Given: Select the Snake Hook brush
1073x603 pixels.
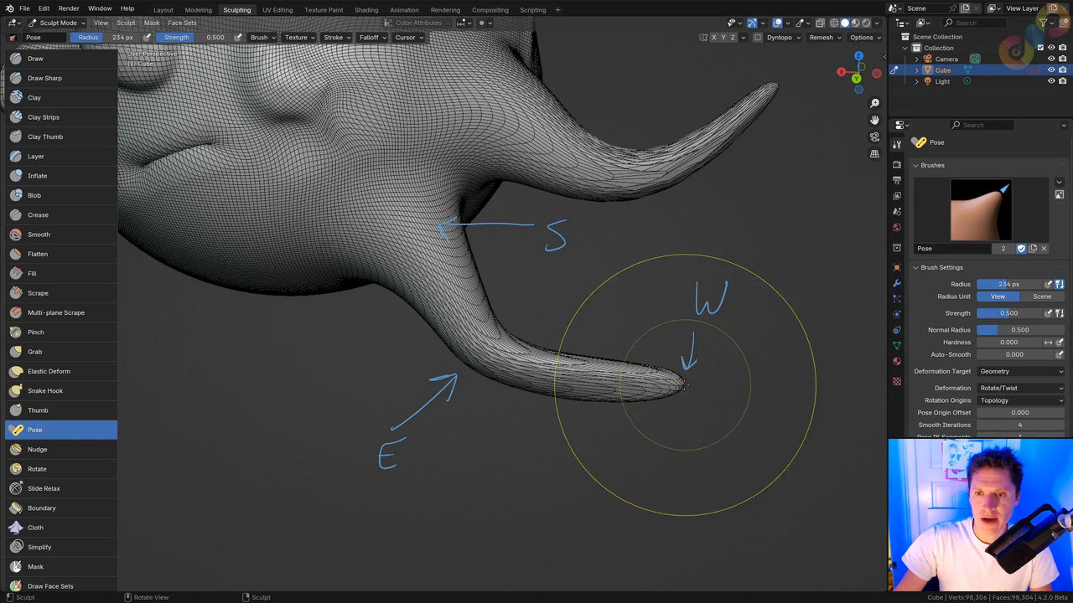Looking at the screenshot, I should point(60,390).
